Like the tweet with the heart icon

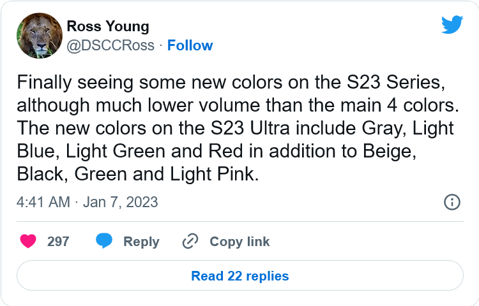(28, 242)
